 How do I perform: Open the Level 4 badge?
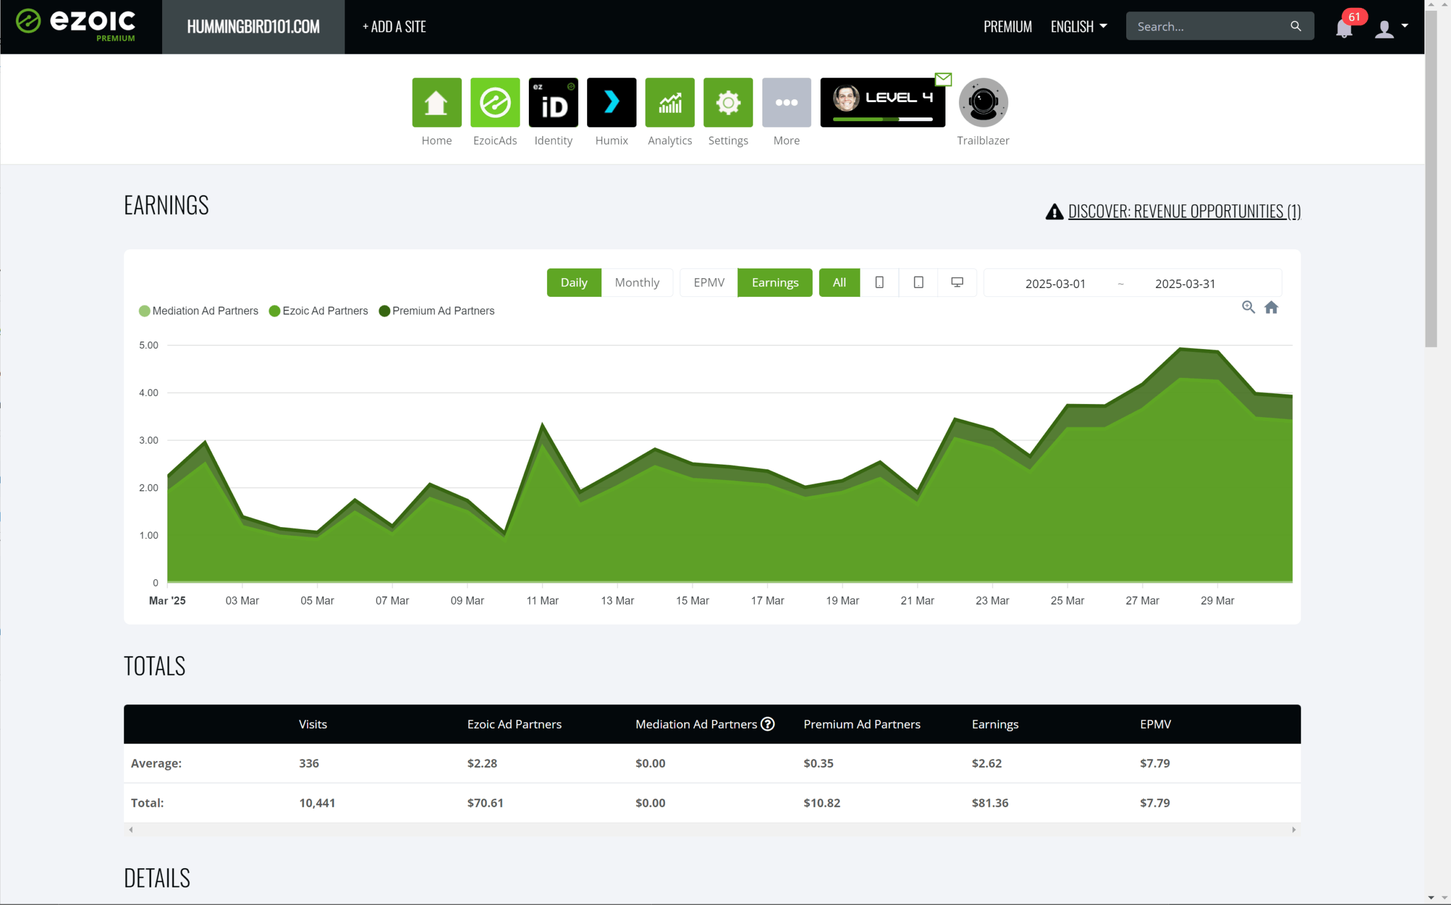883,103
